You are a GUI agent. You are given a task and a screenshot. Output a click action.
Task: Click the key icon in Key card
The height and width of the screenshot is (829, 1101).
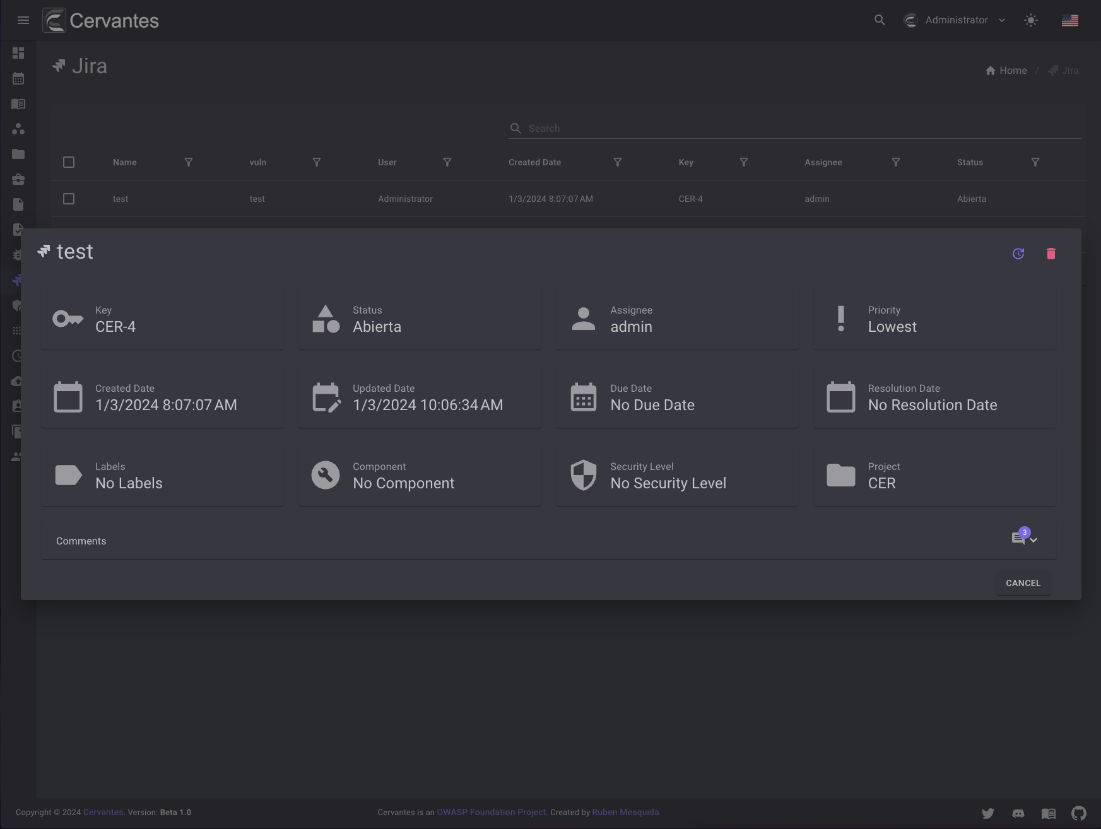[x=68, y=319]
